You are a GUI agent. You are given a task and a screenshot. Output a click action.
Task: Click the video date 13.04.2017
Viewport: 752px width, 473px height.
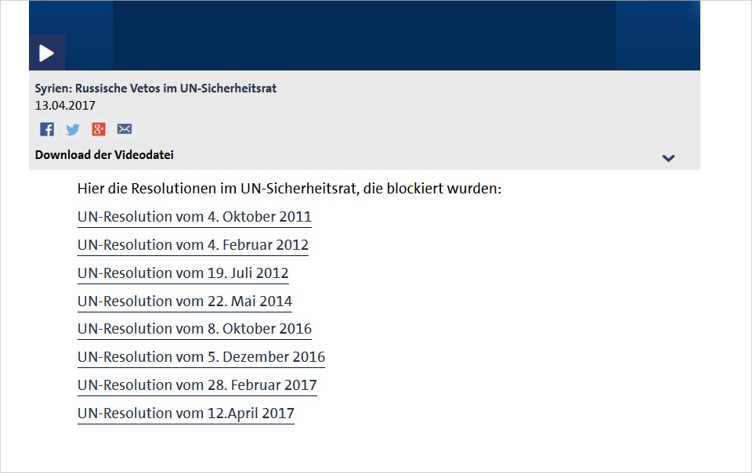coord(65,106)
